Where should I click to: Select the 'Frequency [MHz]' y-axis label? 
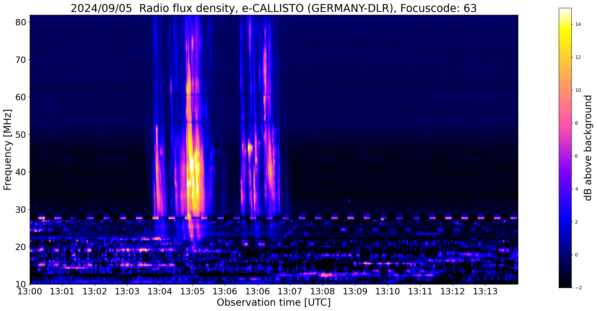[8, 150]
